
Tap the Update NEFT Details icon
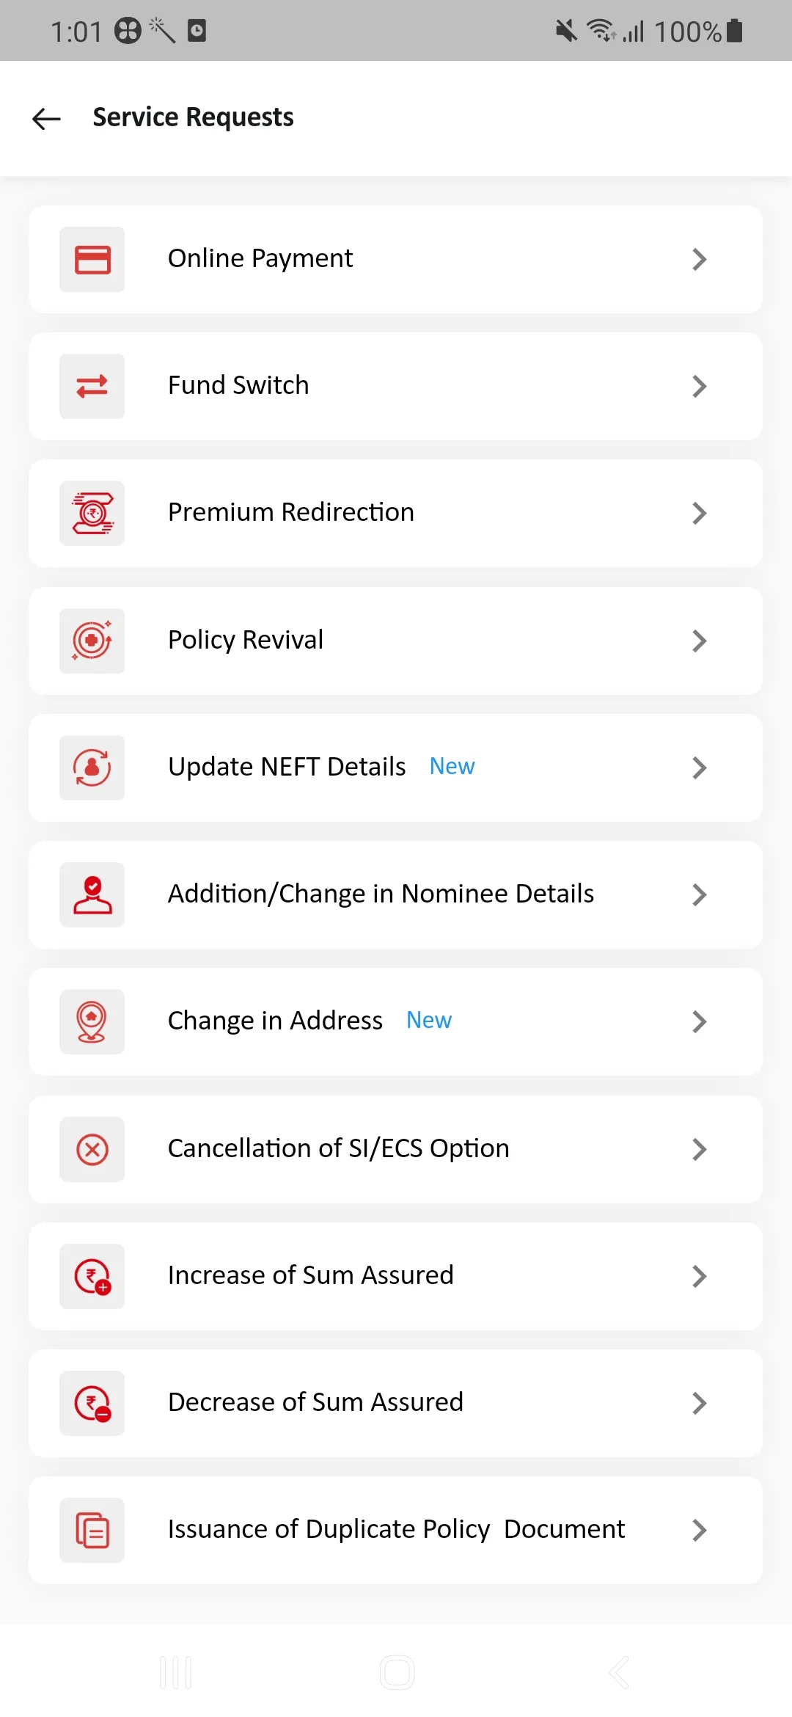pyautogui.click(x=92, y=768)
